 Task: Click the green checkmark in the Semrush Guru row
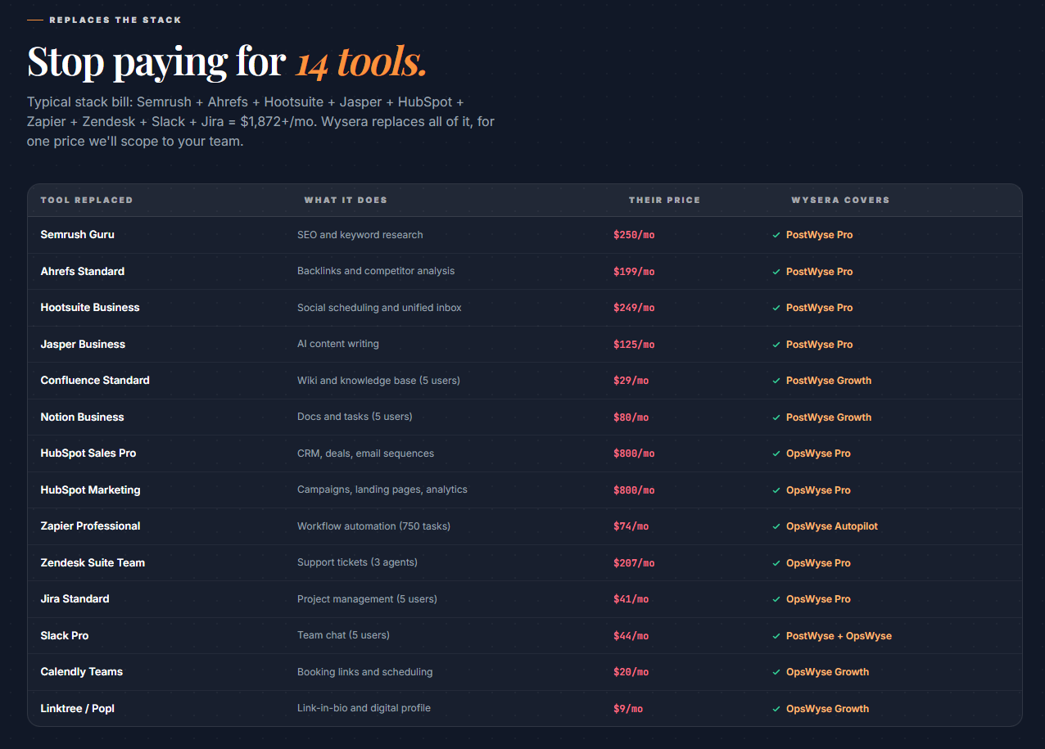776,235
